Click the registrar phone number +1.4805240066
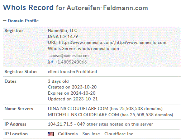Viewport: 181px width, 140px height. coord(71,62)
